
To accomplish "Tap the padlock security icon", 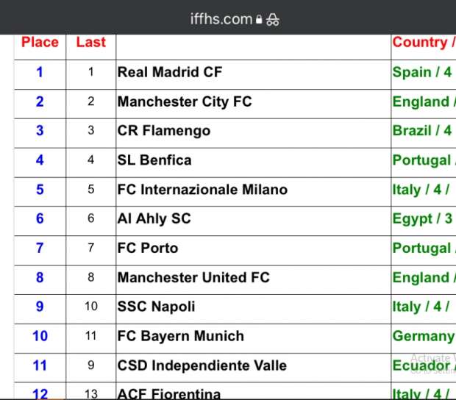I will click(259, 21).
